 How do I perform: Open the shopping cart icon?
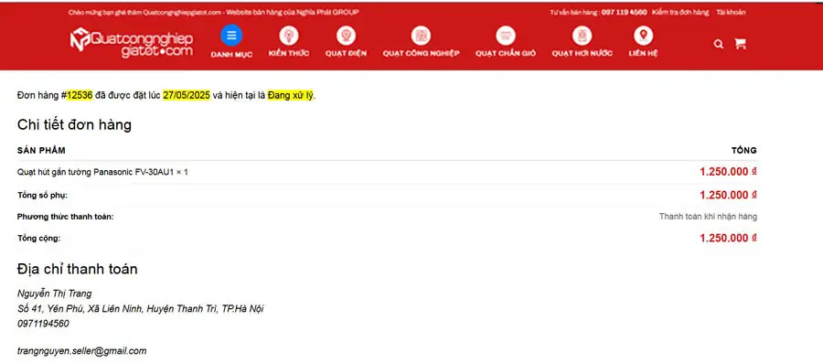pos(740,44)
